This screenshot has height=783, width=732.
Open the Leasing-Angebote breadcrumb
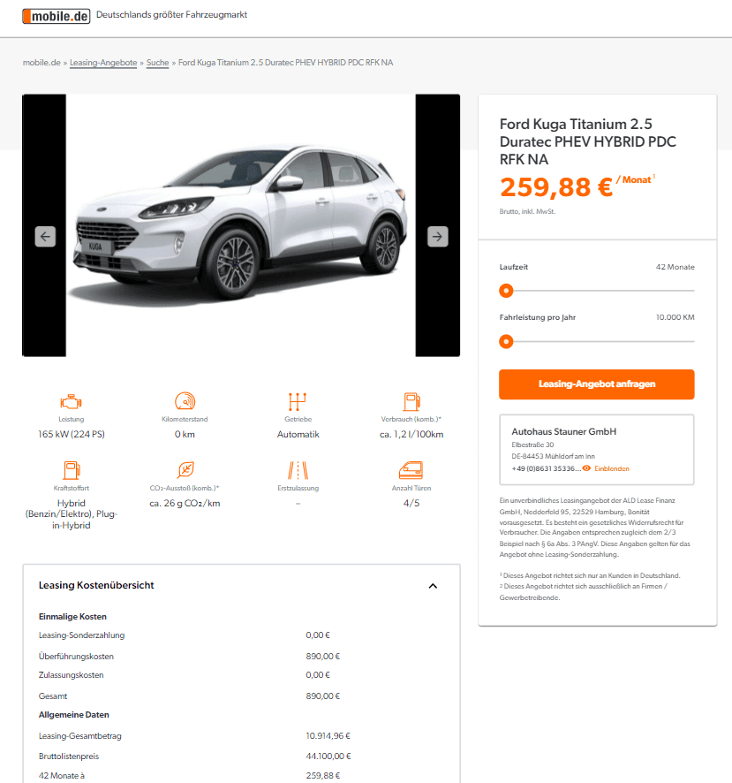(x=103, y=63)
